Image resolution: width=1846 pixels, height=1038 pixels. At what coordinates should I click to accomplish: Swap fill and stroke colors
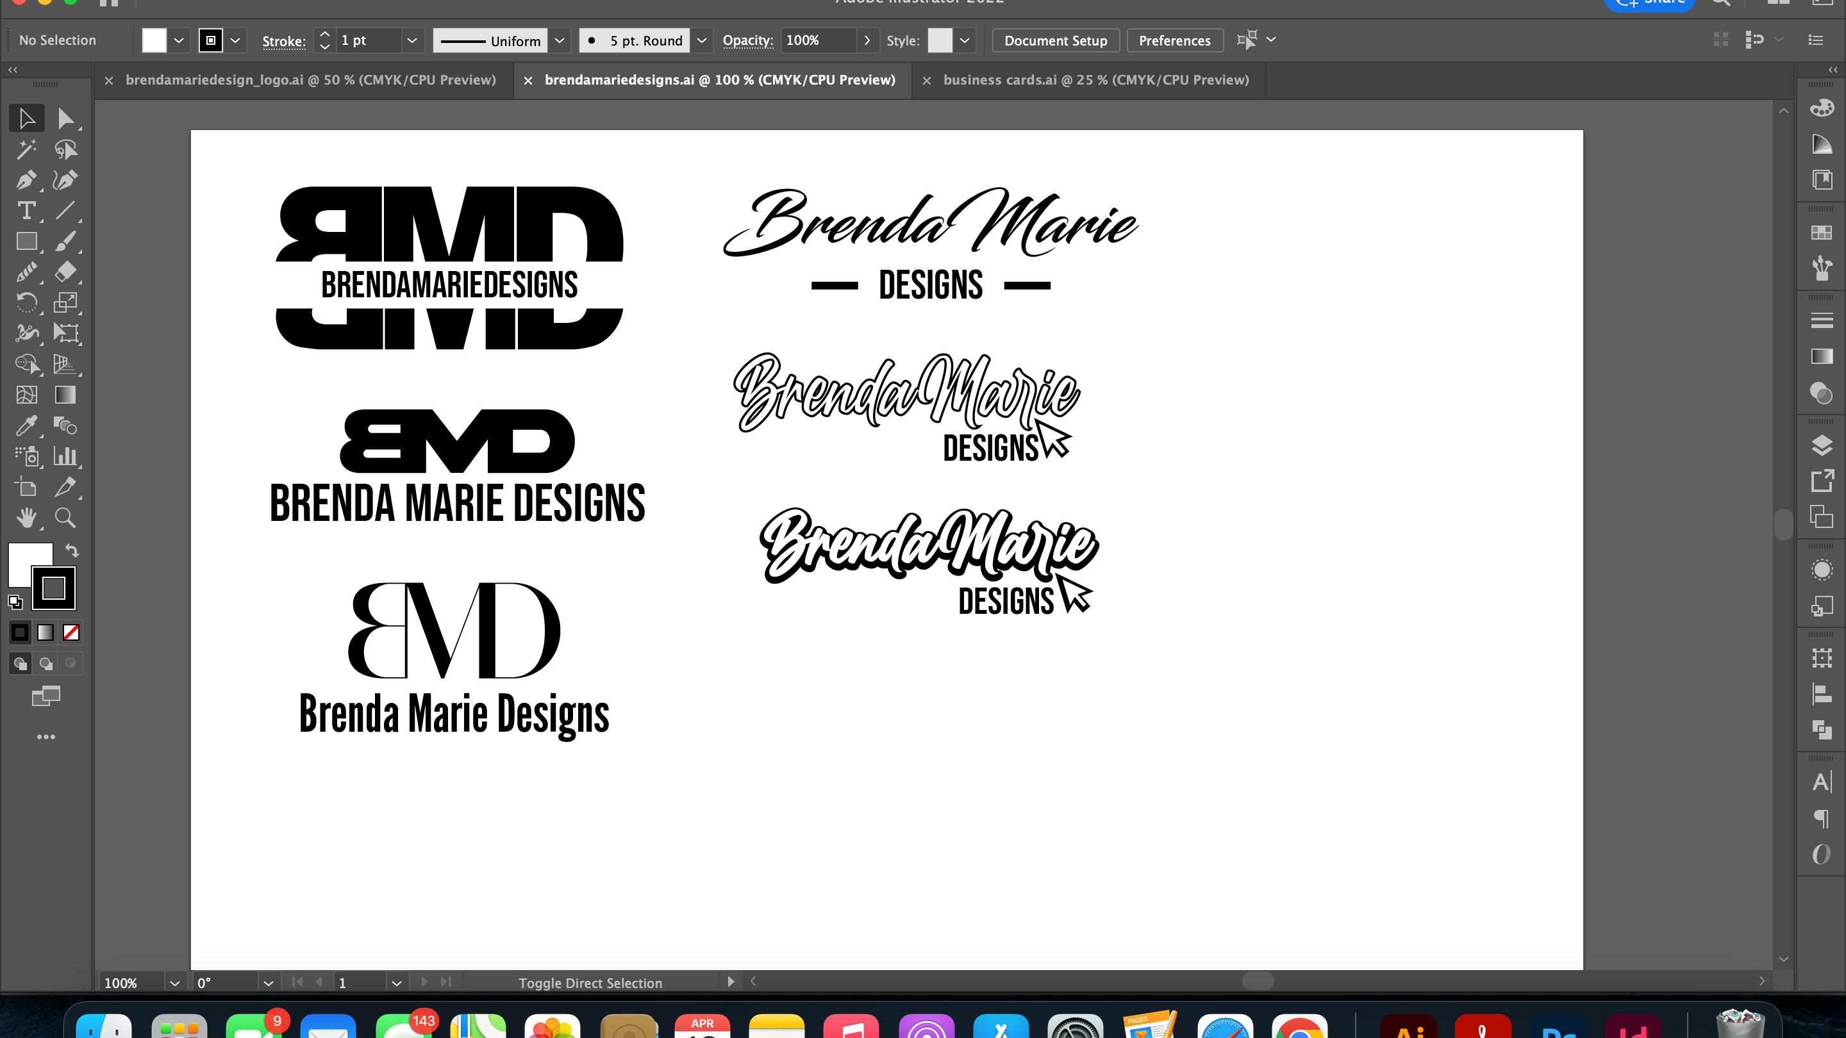(72, 550)
